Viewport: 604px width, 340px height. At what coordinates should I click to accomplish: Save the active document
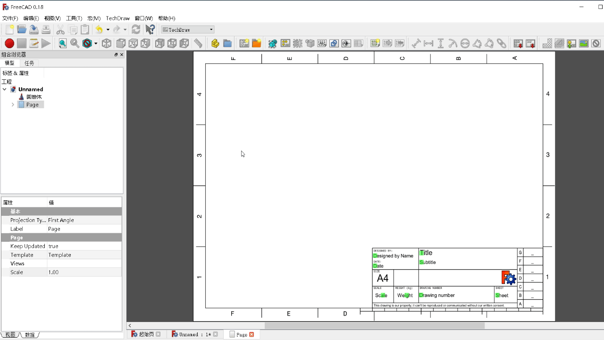pos(34,30)
